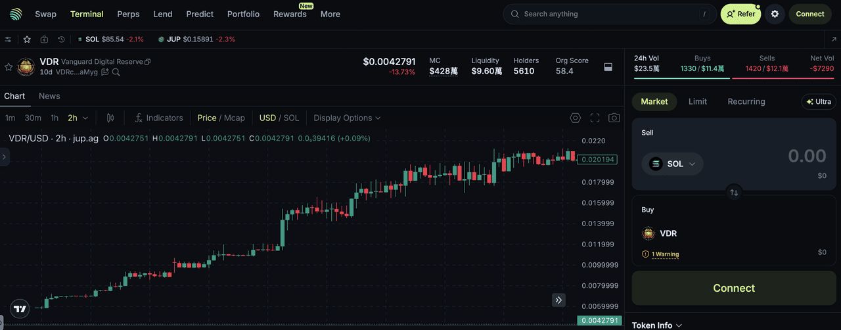The height and width of the screenshot is (330, 841).
Task: Open chart settings hexagon icon
Action: [576, 118]
